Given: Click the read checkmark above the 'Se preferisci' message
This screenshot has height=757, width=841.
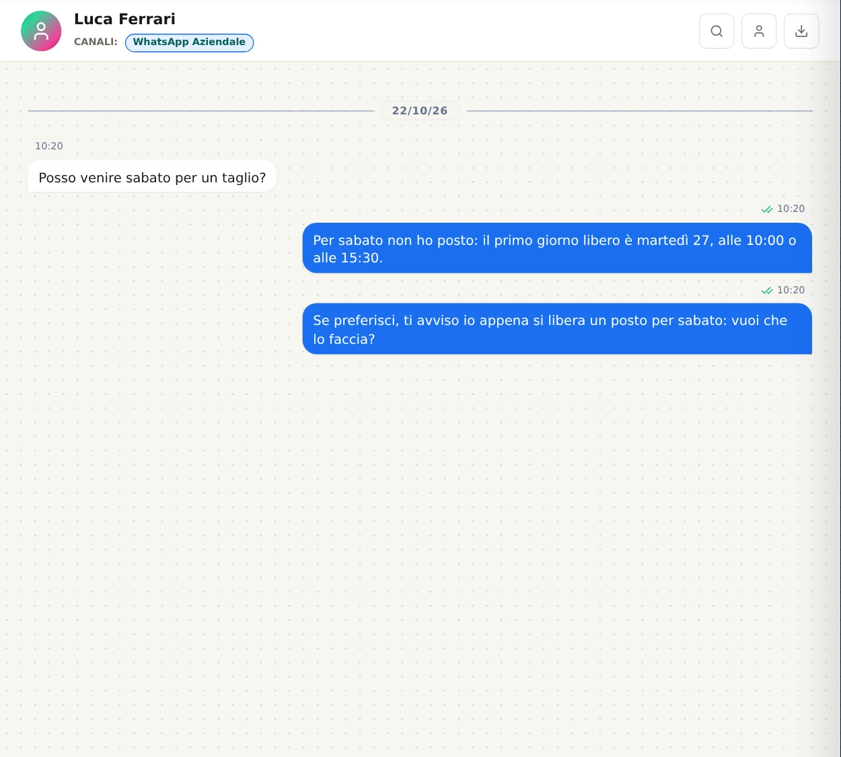Looking at the screenshot, I should coord(767,291).
